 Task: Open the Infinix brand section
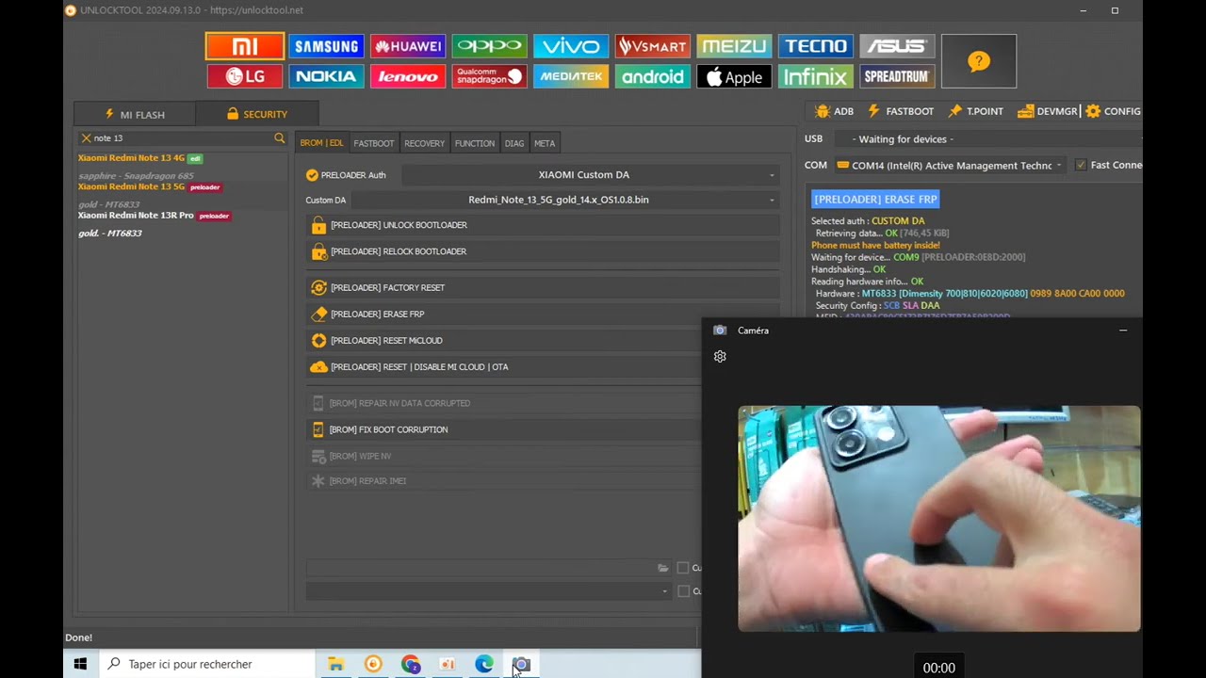pos(816,76)
